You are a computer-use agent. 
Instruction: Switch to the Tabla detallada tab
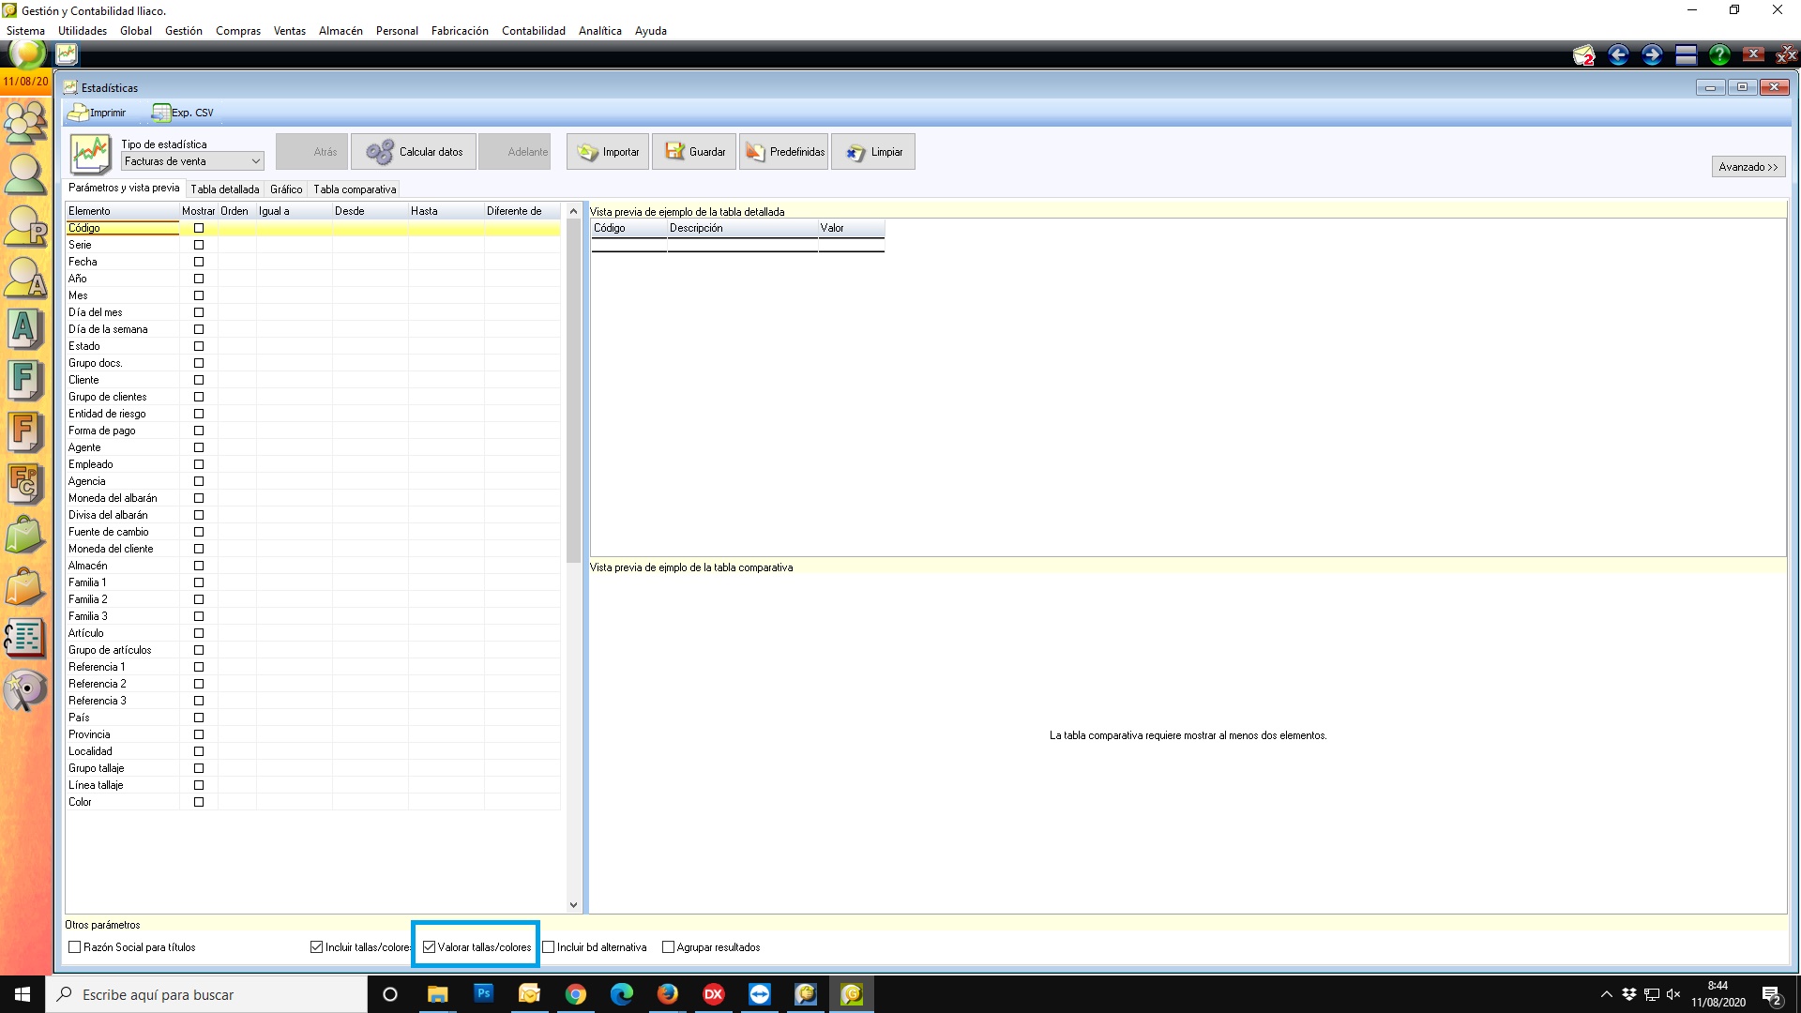[x=225, y=189]
